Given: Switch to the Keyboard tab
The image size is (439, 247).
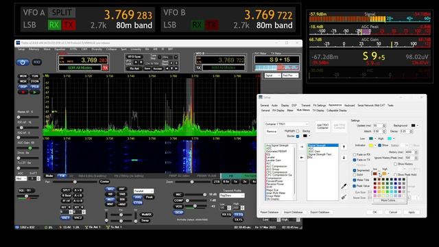Looking at the screenshot, I should [349, 105].
